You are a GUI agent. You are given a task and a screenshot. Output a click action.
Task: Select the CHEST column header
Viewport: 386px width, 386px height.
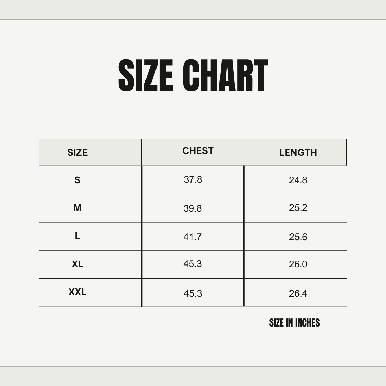coord(198,151)
